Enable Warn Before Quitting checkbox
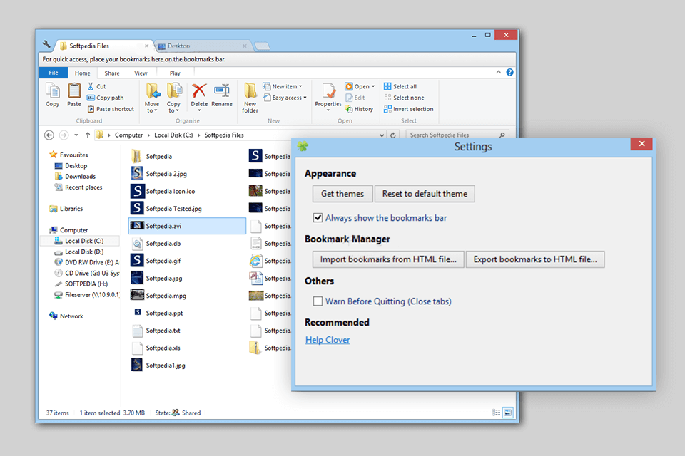 click(318, 301)
